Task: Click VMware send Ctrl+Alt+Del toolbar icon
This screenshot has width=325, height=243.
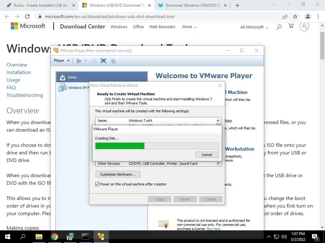Action: 94,61
